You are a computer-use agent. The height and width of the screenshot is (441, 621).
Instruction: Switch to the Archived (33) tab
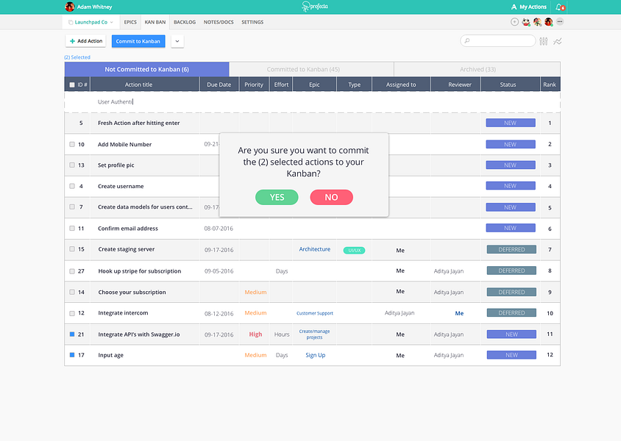point(478,69)
